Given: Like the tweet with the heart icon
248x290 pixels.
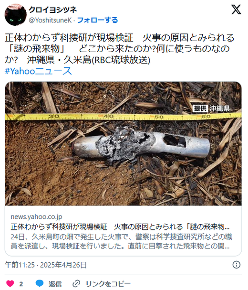Looking at the screenshot, I should [x=10, y=283].
